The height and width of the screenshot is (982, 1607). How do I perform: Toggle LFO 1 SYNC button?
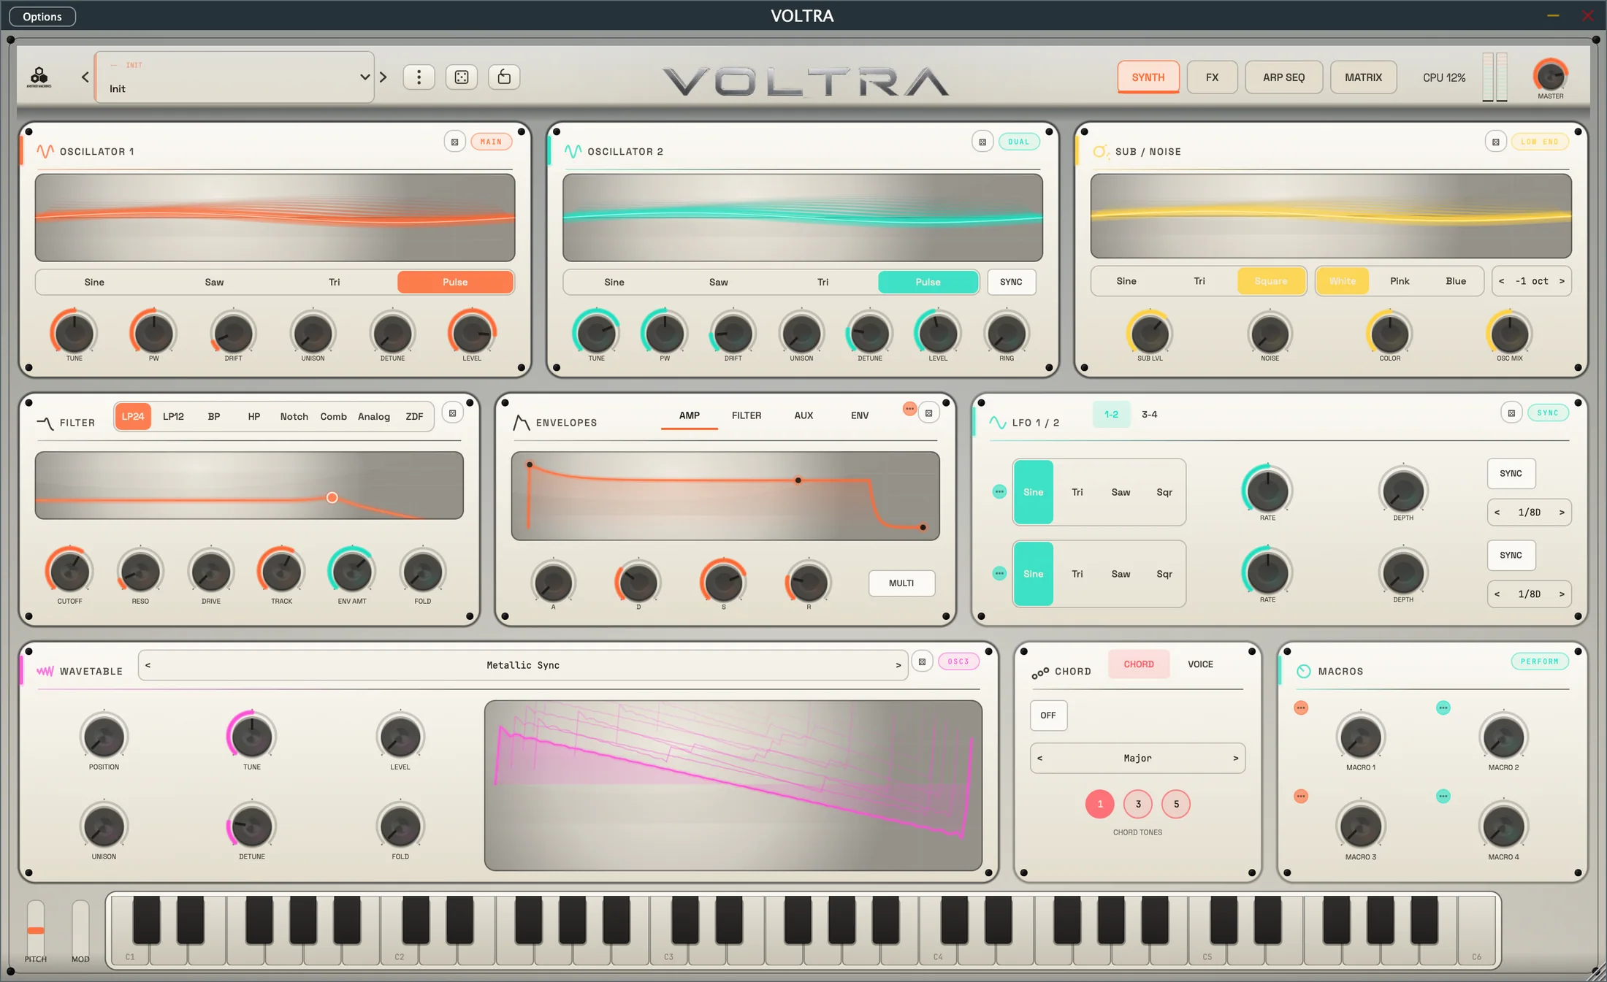click(1511, 473)
